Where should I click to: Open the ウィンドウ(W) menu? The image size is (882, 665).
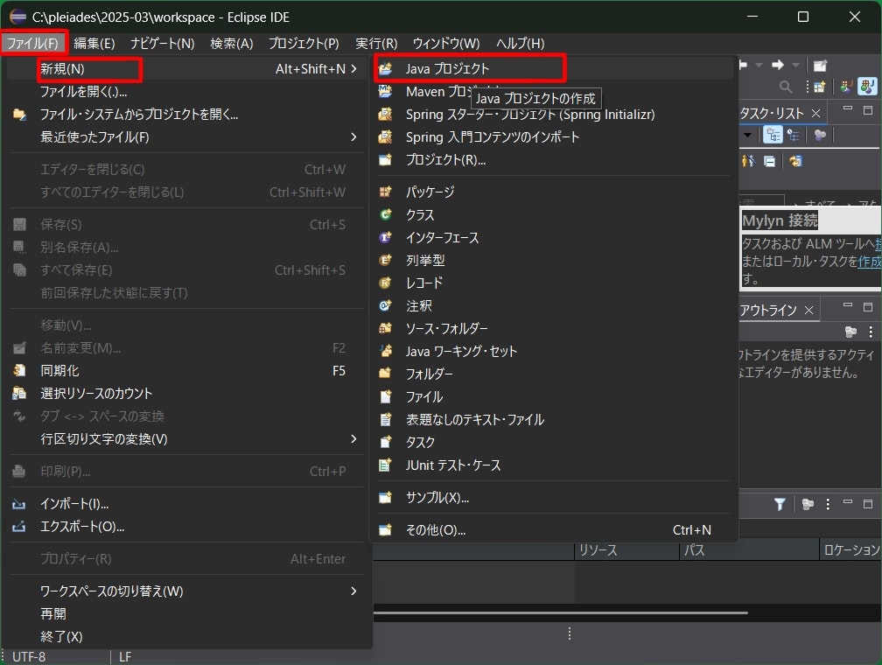pyautogui.click(x=445, y=44)
